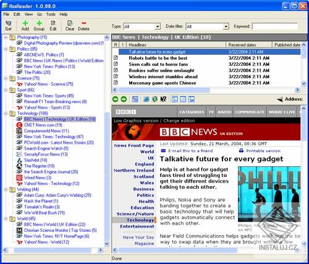309x264 pixels.
Task: Click the Slashdot feed icon
Action: coord(19,160)
